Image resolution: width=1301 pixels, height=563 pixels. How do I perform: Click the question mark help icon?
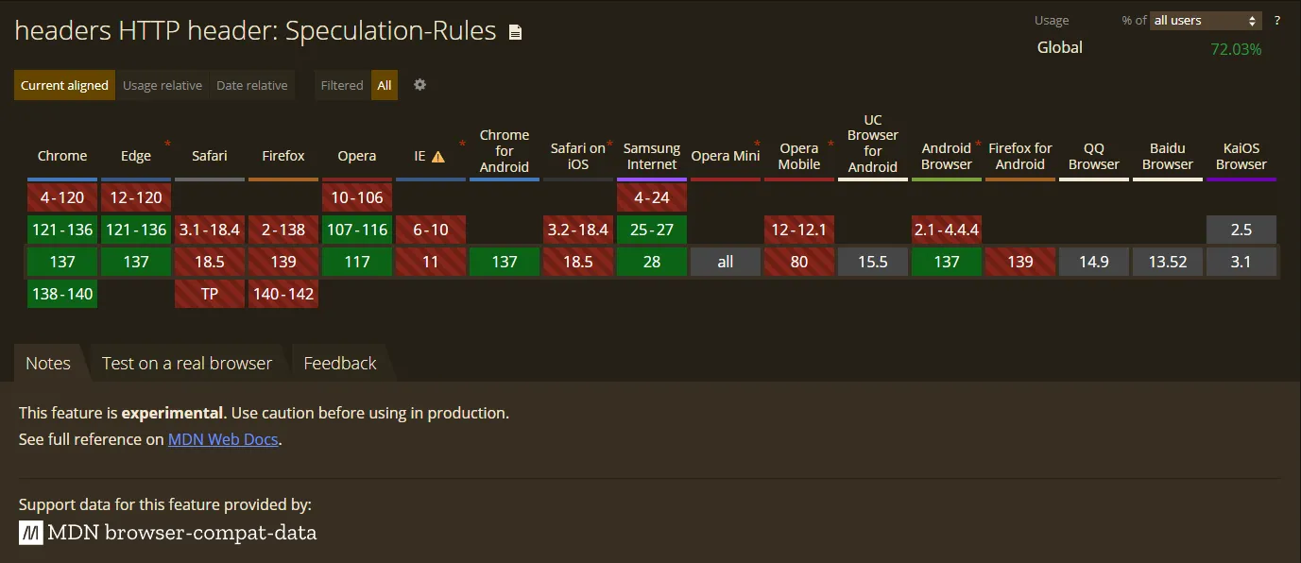[1277, 20]
